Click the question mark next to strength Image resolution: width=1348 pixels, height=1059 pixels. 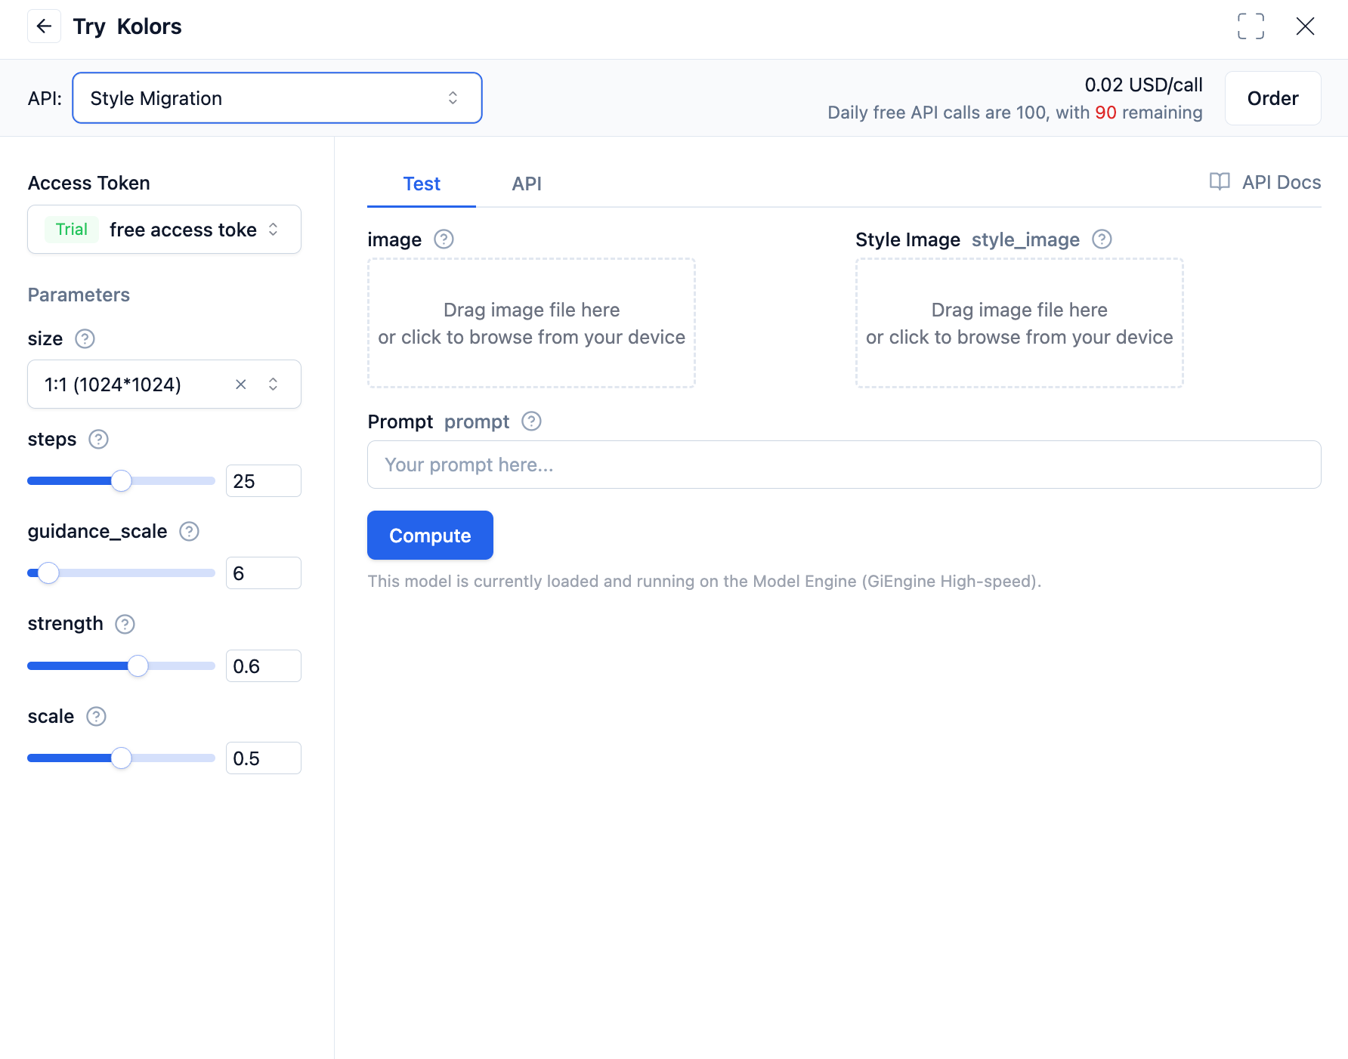click(x=125, y=624)
